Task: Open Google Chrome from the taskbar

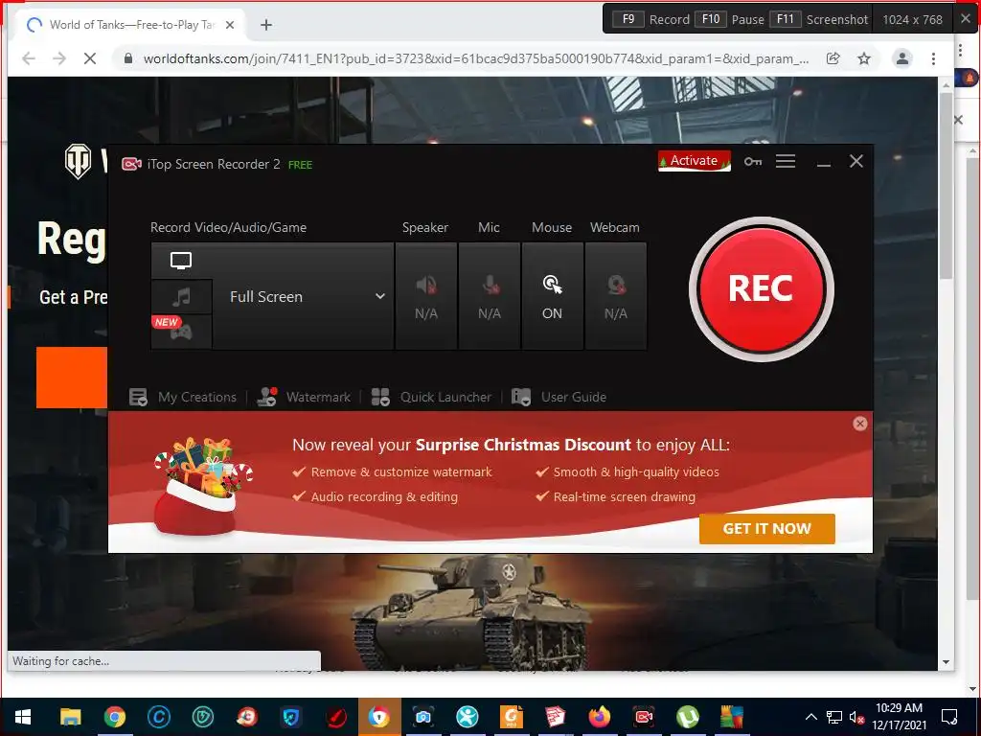Action: pyautogui.click(x=115, y=717)
